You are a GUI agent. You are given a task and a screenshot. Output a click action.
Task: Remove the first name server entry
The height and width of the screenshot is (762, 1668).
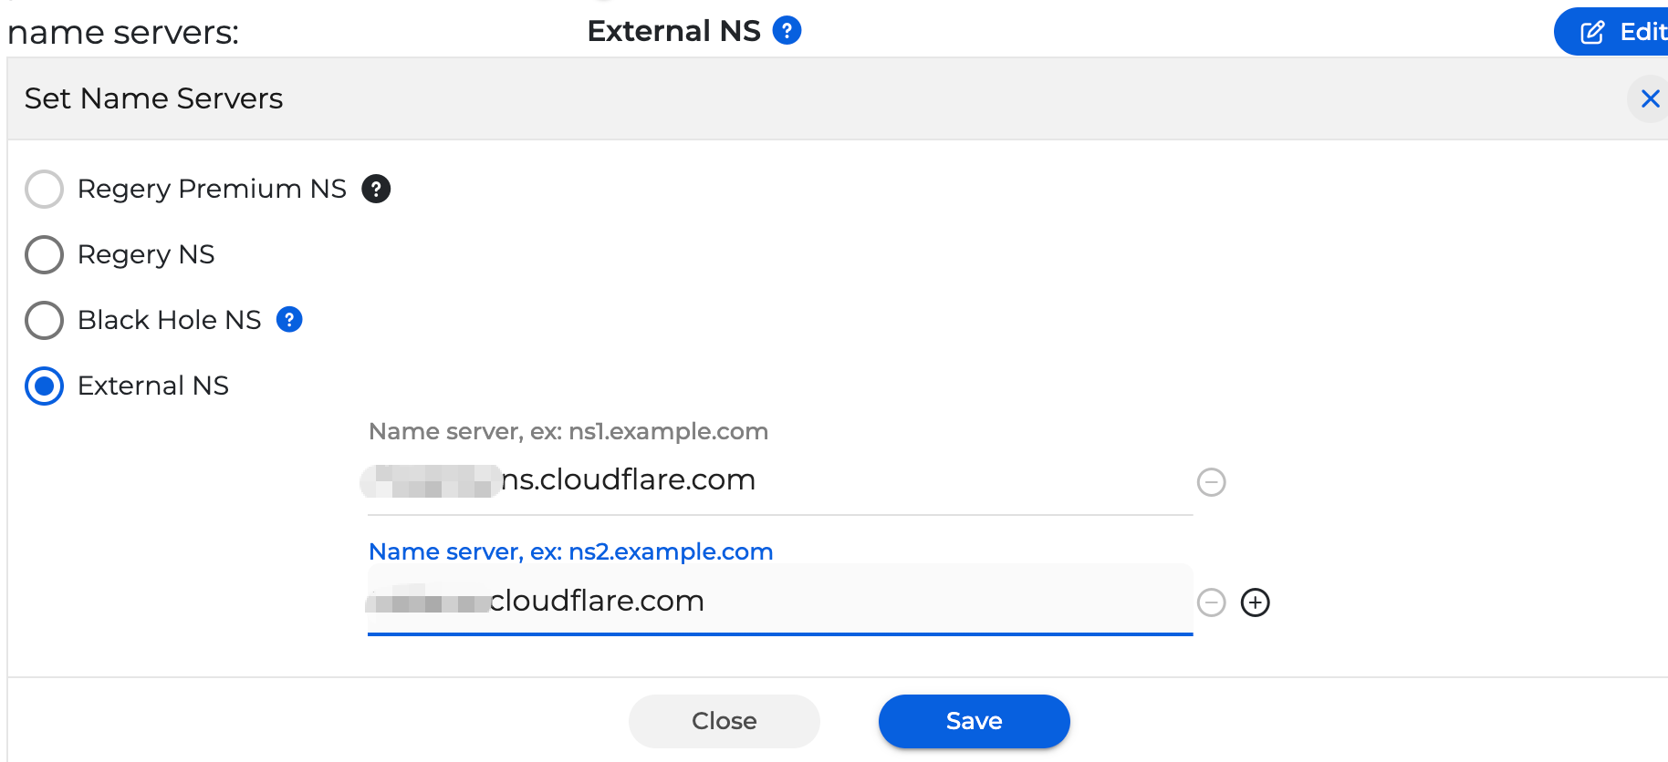click(1211, 482)
